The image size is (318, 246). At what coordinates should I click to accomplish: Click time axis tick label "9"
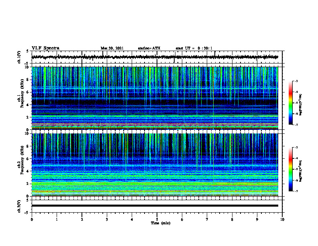tap(257, 219)
